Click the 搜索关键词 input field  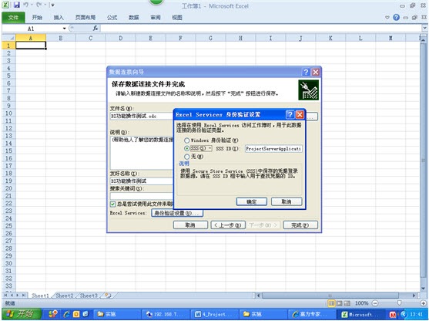coord(142,196)
